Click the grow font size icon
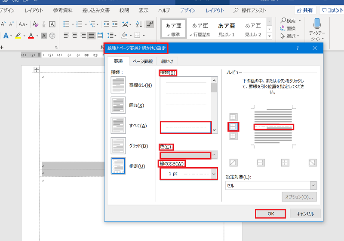Screen dimensions: 344x241 pos(3,24)
